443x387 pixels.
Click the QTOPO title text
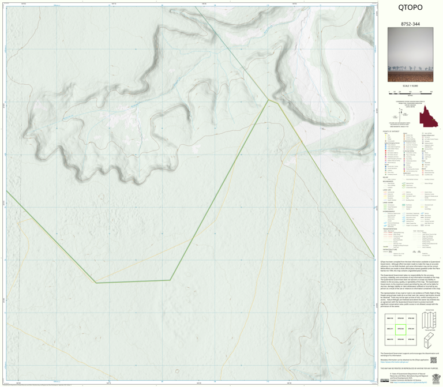pyautogui.click(x=410, y=7)
